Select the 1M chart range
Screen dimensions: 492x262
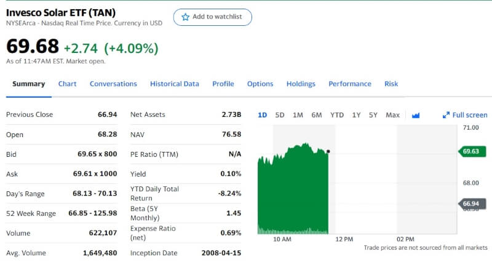(x=298, y=115)
